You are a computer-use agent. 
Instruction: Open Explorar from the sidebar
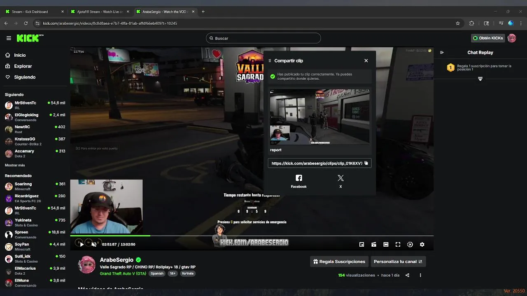point(23,66)
